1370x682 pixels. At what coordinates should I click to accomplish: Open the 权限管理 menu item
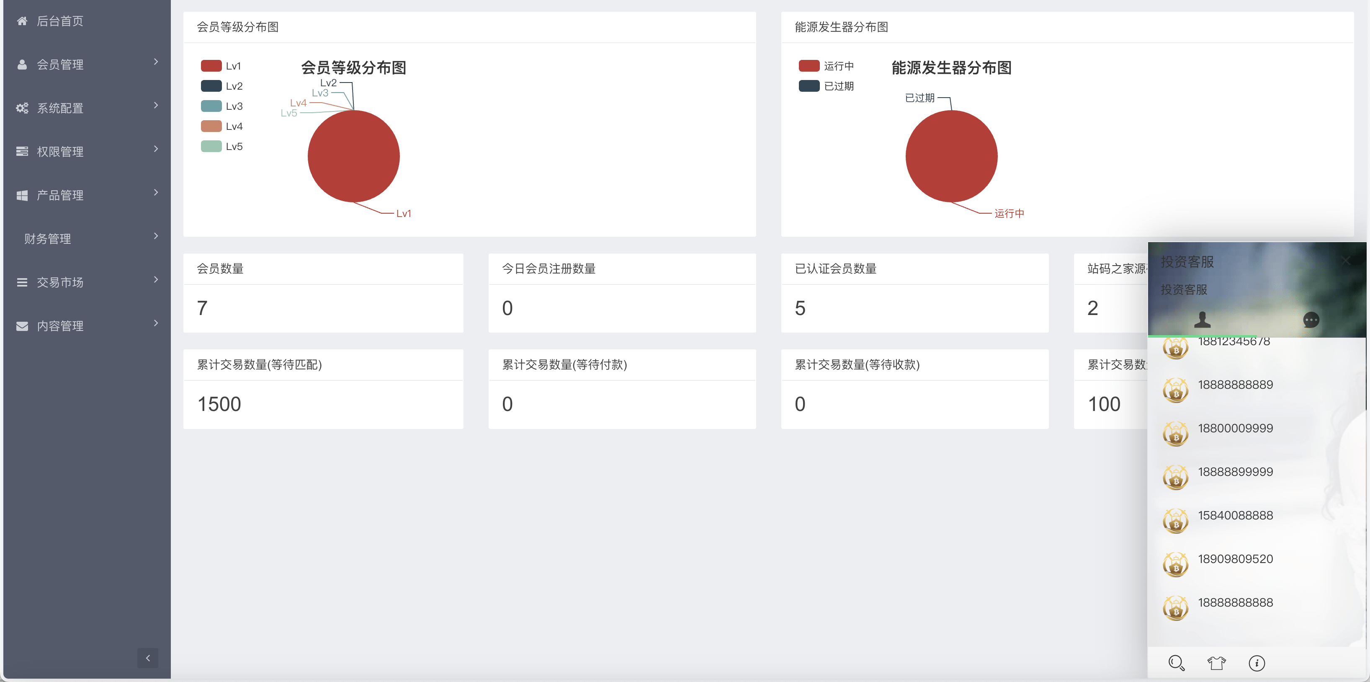(x=60, y=152)
